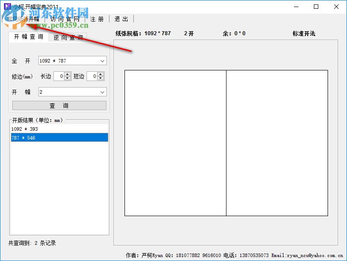Click the 纸张规格: 1092 * 787 label
347x261 pixels.
point(143,33)
